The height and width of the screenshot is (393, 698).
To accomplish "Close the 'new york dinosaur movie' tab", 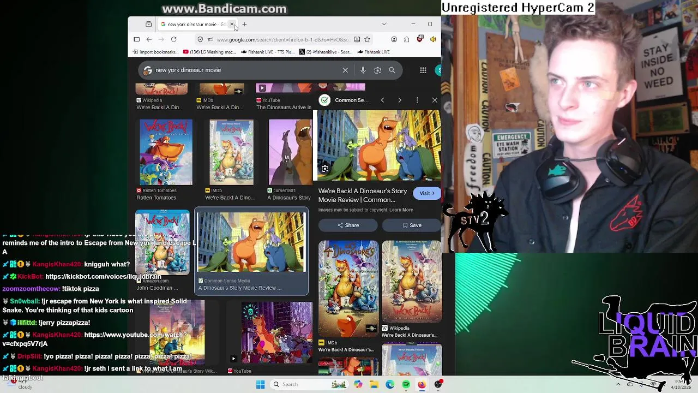I will point(232,24).
